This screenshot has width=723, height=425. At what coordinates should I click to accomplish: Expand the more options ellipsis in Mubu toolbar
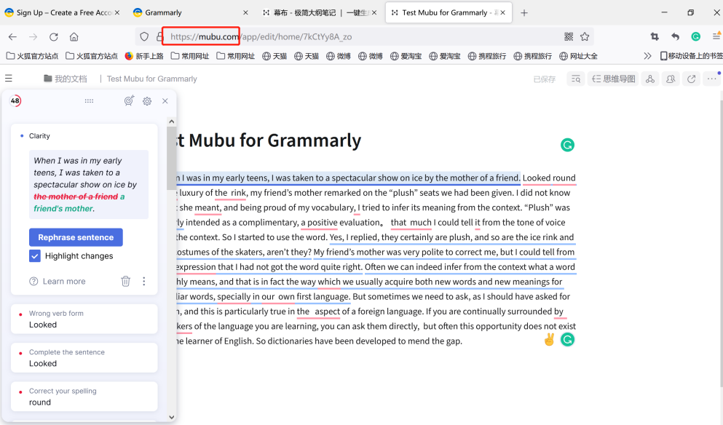click(x=711, y=79)
